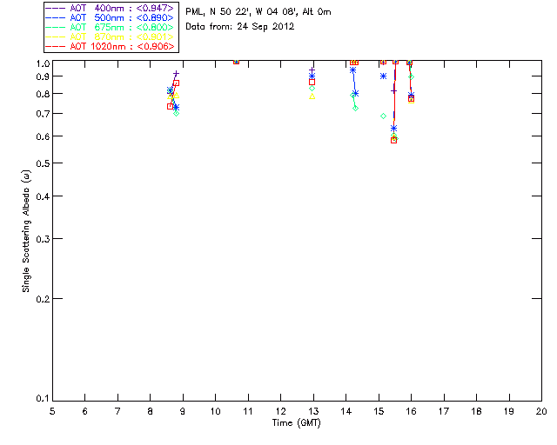Click the y-axis tick label '1.0'
The height and width of the screenshot is (445, 557).
click(x=43, y=63)
